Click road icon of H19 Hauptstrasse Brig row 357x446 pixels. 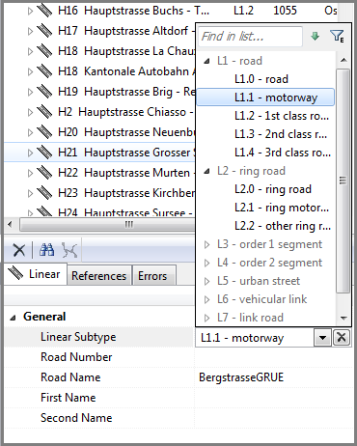pyautogui.click(x=44, y=92)
